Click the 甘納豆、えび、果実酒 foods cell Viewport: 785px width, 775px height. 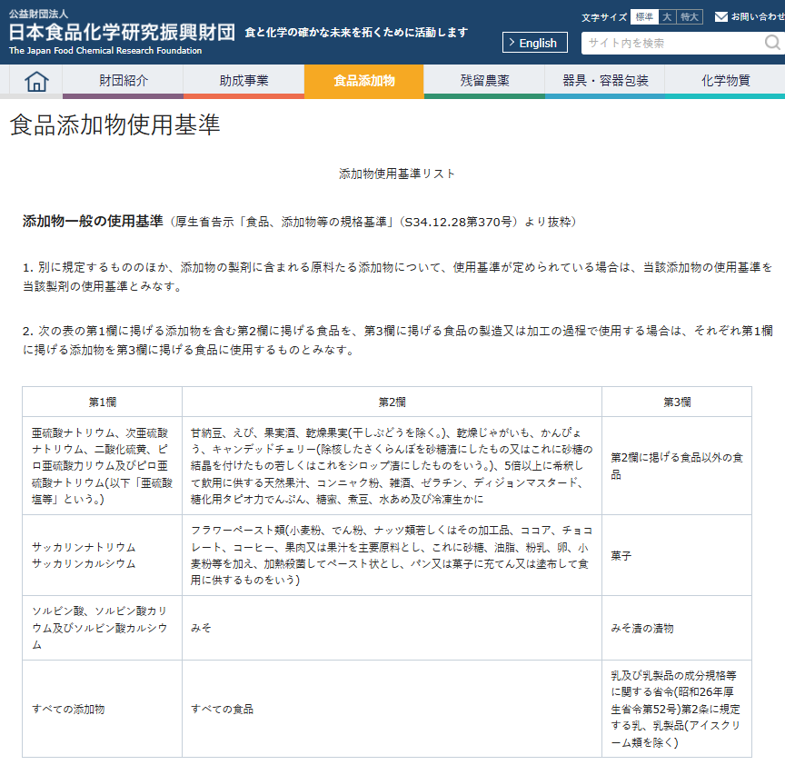pos(392,465)
